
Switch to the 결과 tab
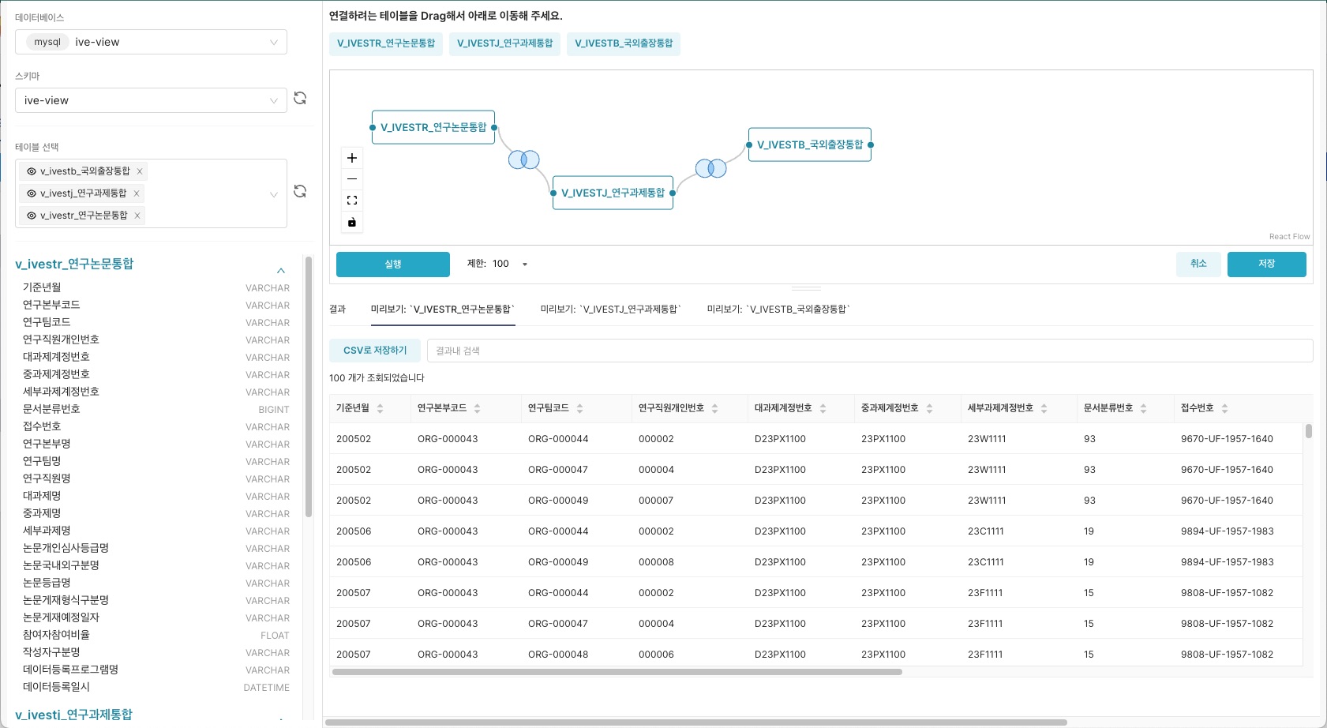coord(338,310)
